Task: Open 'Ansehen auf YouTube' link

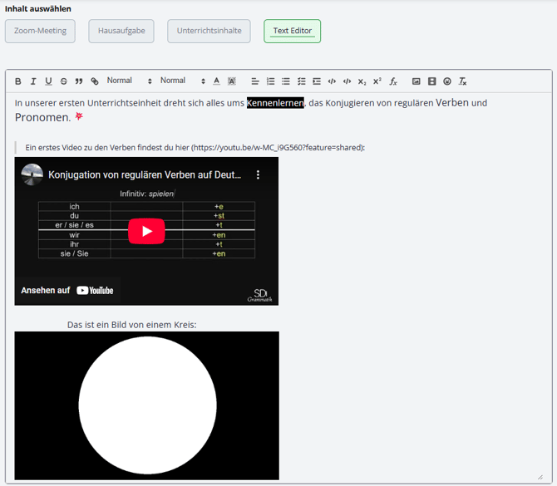Action: click(67, 291)
